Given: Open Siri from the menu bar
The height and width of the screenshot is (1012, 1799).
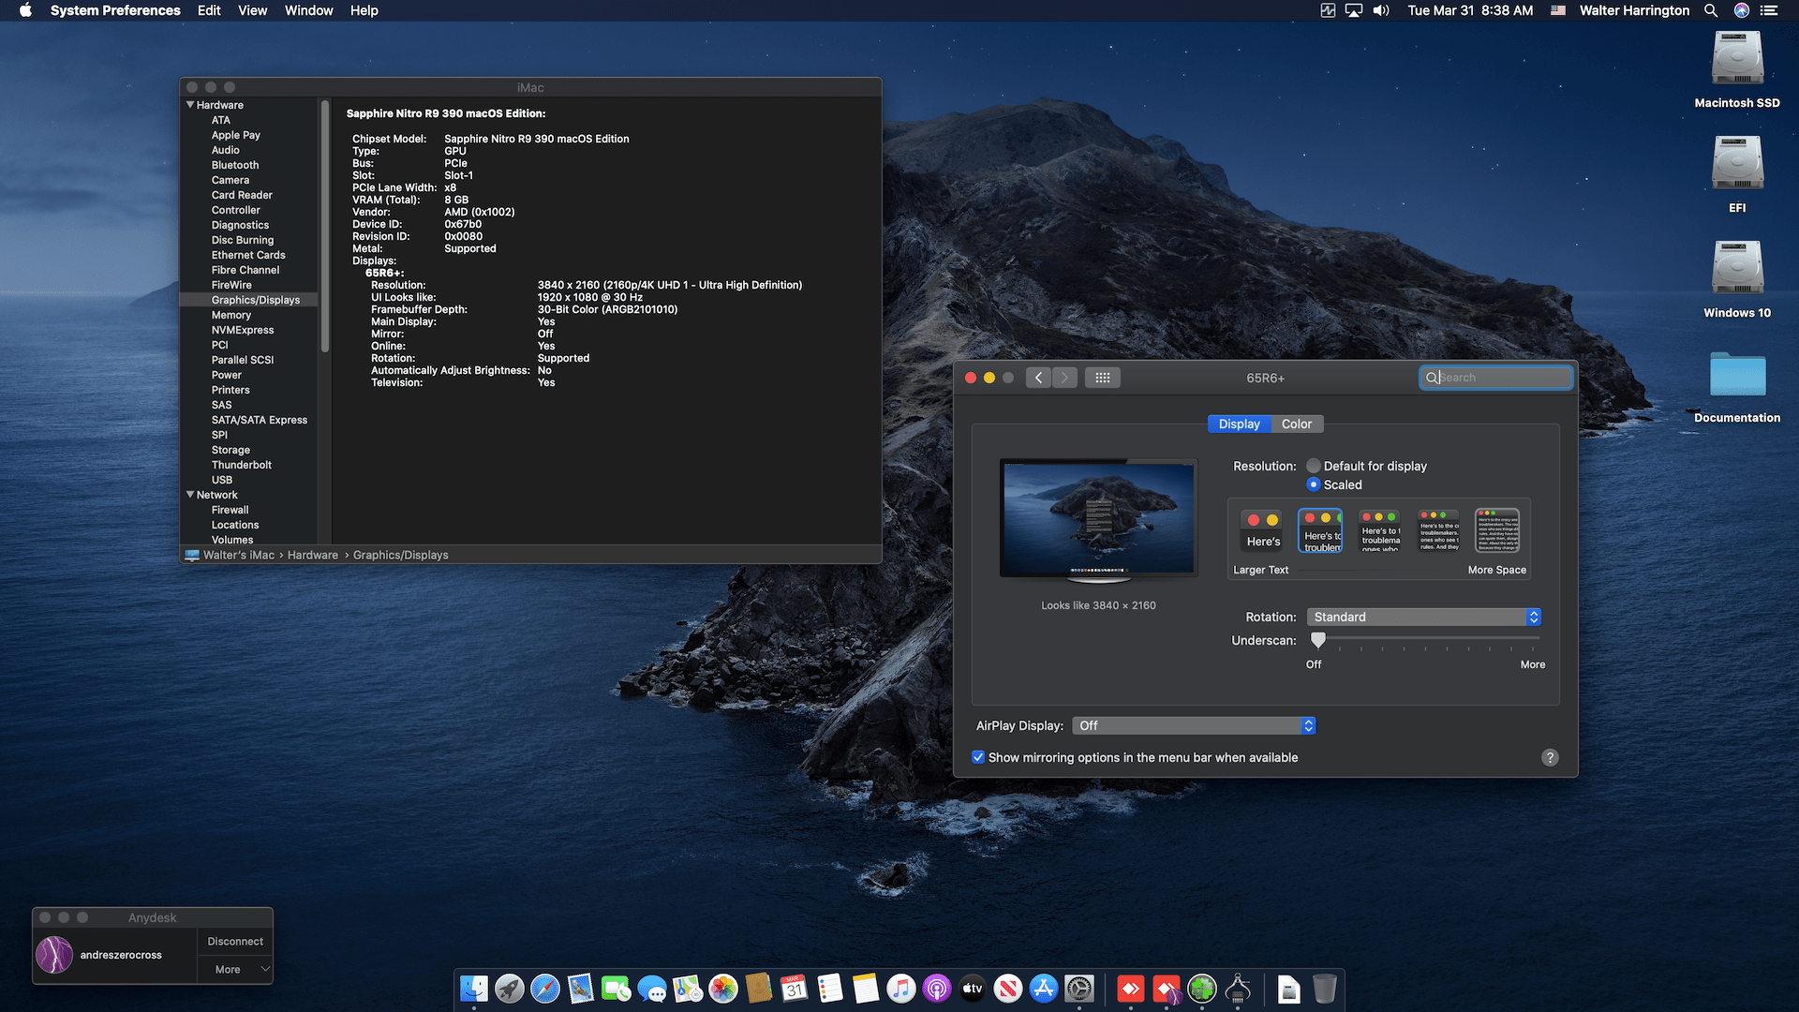Looking at the screenshot, I should click(x=1742, y=10).
